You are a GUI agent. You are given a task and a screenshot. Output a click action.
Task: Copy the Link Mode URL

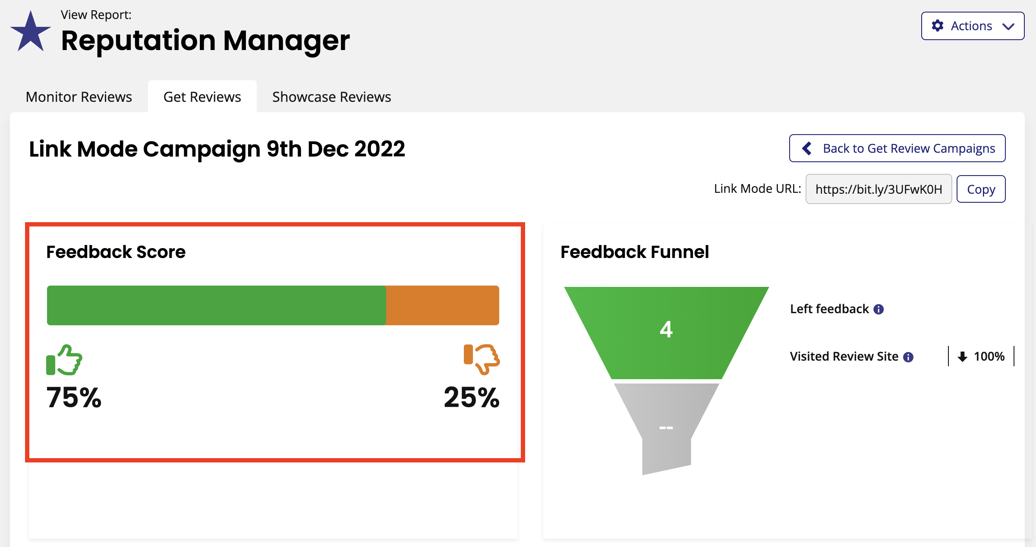[x=981, y=189]
